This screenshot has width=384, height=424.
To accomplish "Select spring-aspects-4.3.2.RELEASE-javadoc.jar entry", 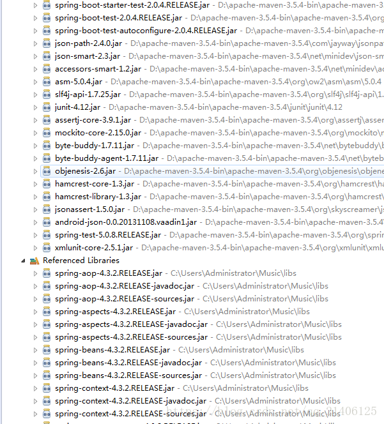I will point(131,324).
